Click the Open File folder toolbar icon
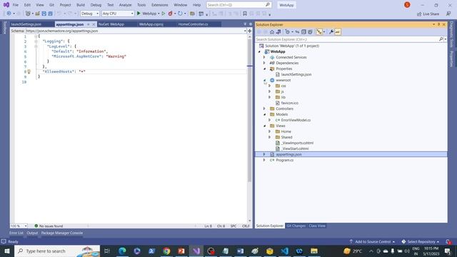This screenshot has height=257, width=457. (x=37, y=14)
